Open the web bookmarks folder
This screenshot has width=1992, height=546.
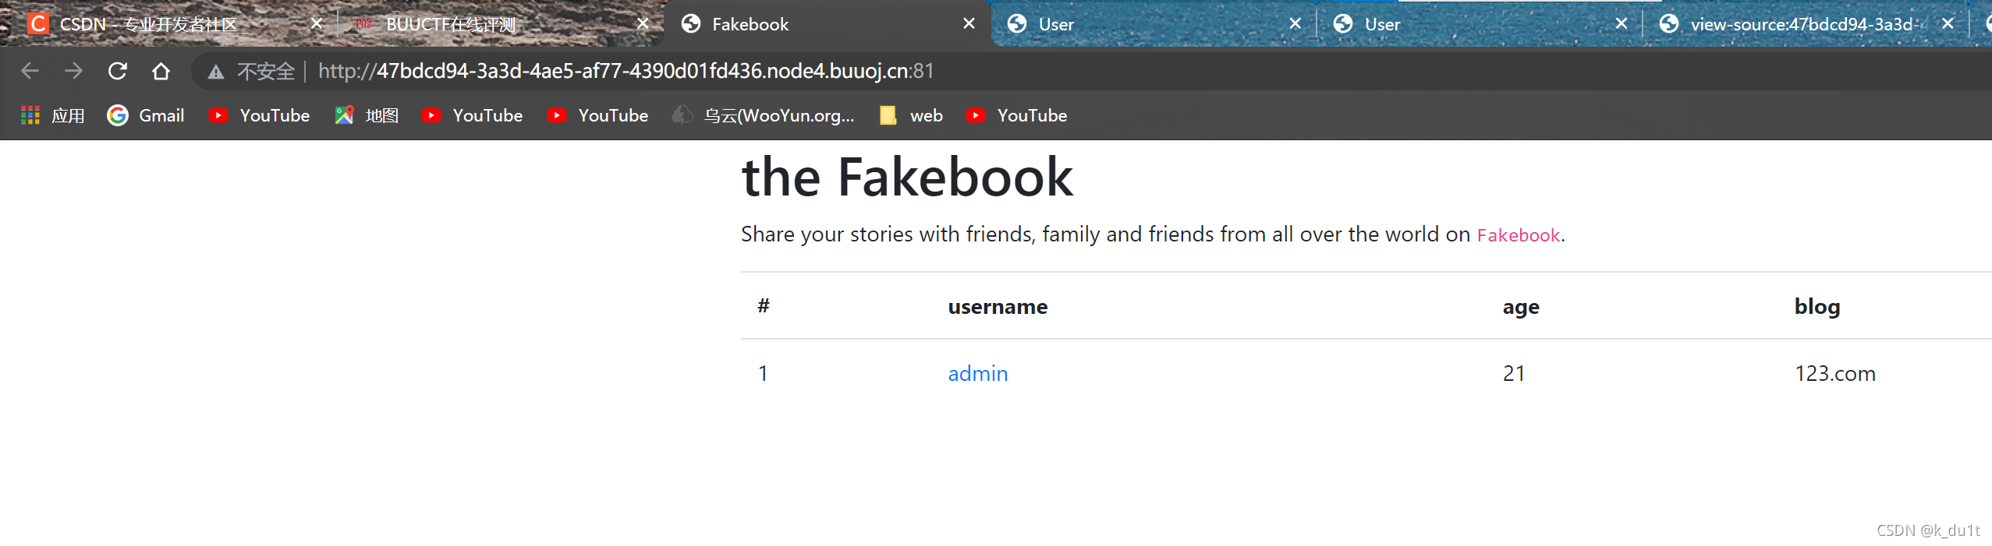[910, 115]
